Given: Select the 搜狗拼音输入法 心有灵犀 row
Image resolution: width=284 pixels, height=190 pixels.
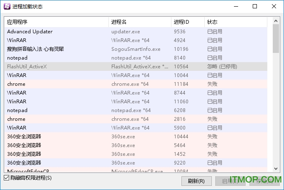Looking at the screenshot, I should click(x=136, y=49).
